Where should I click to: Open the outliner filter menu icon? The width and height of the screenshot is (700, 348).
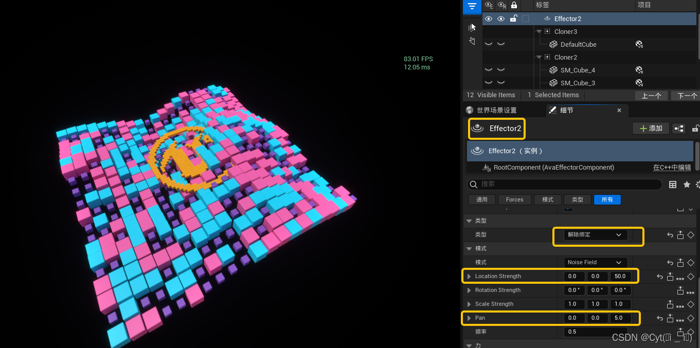(472, 6)
